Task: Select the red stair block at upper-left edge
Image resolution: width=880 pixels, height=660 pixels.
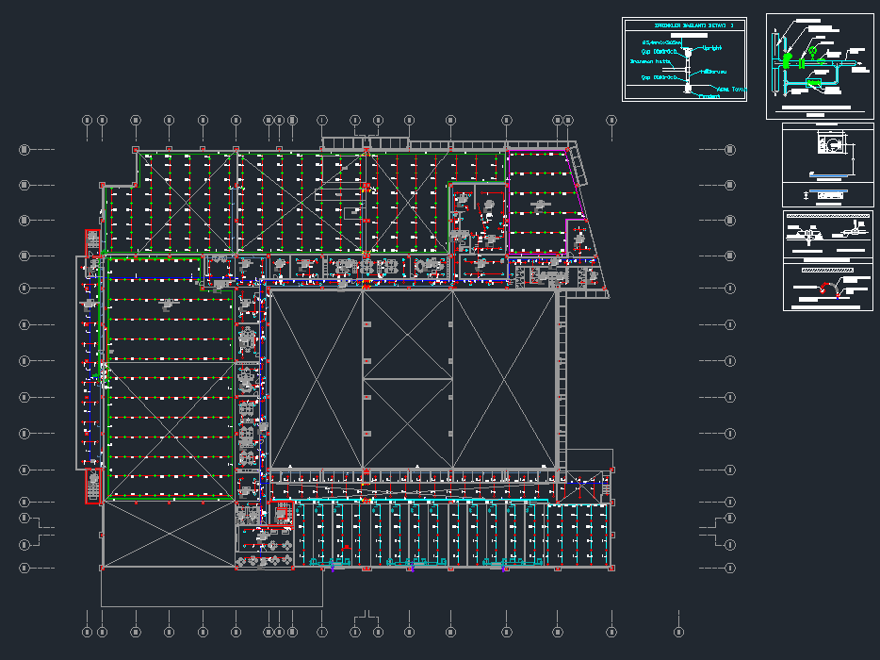Action: point(92,241)
